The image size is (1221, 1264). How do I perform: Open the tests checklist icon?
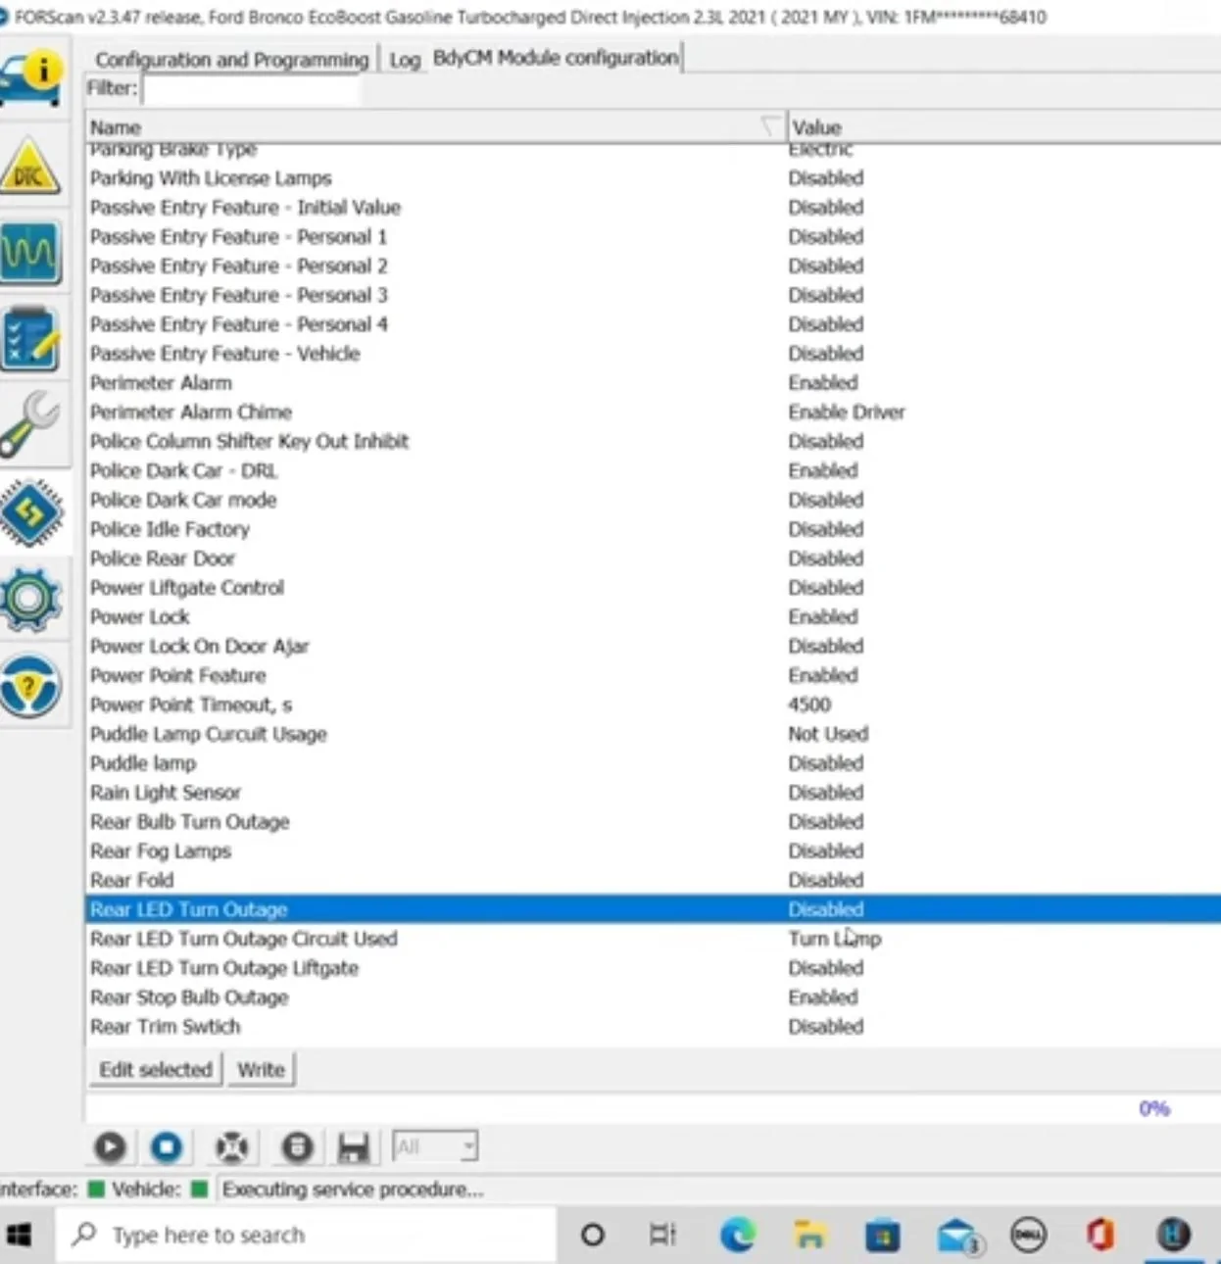point(31,339)
